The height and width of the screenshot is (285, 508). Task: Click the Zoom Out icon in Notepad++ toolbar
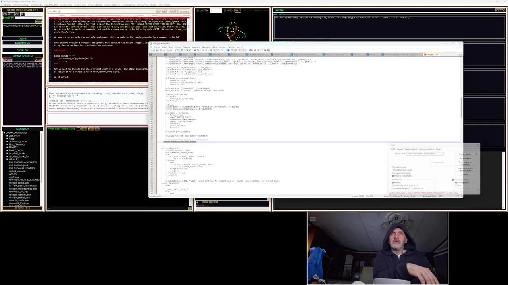pyautogui.click(x=206, y=50)
